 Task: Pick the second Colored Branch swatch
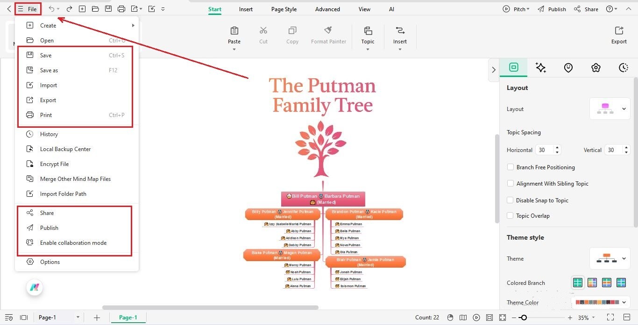[592, 283]
